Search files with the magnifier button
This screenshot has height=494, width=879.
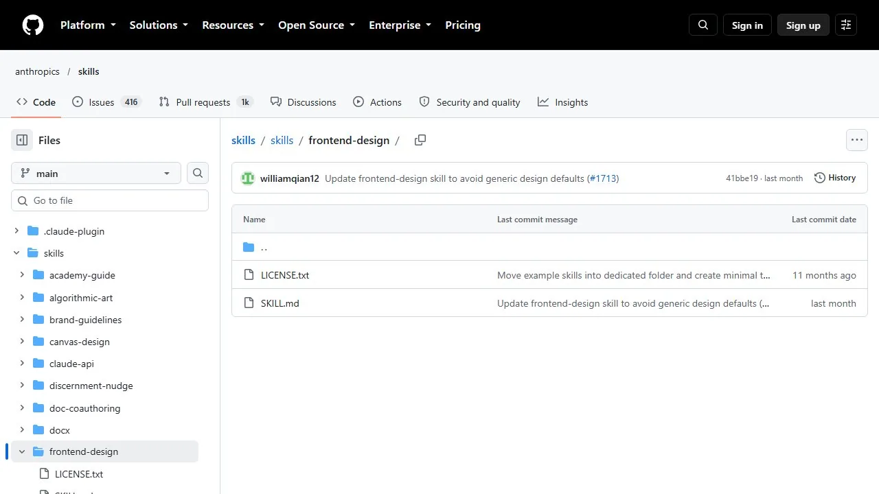click(x=198, y=174)
